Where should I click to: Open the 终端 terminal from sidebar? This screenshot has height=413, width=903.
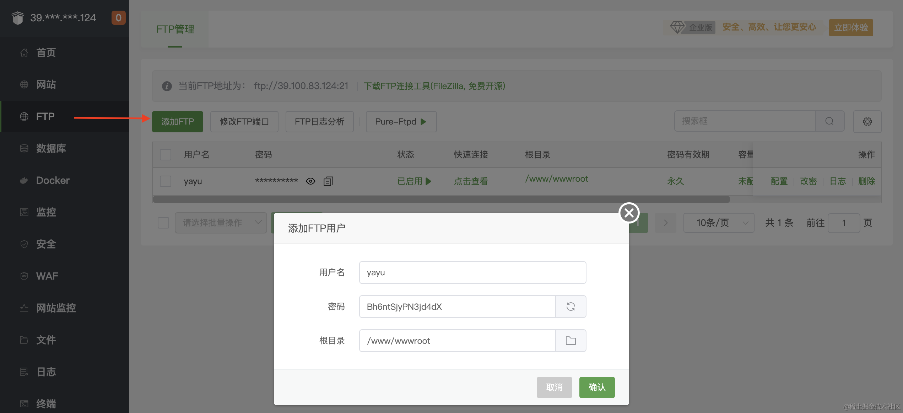click(45, 403)
